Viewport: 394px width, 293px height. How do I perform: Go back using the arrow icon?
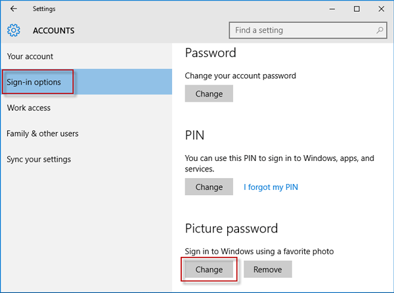(x=14, y=9)
